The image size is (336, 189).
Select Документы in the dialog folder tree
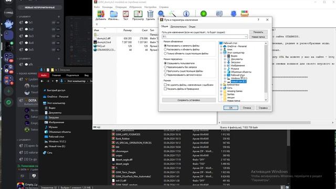click(237, 59)
